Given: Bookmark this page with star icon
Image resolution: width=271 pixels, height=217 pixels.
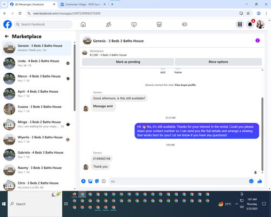Looking at the screenshot, I should 248,13.
